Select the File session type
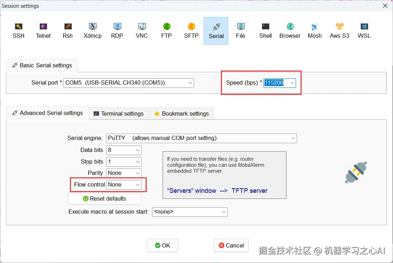The image size is (393, 263). tap(240, 31)
